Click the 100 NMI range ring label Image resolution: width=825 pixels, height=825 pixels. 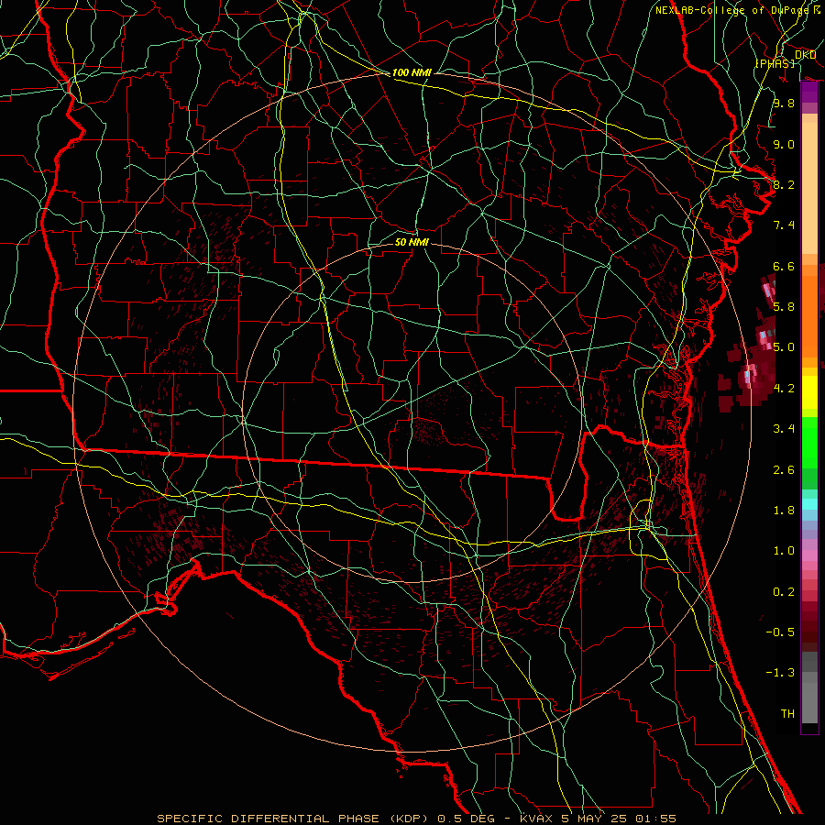pos(412,72)
